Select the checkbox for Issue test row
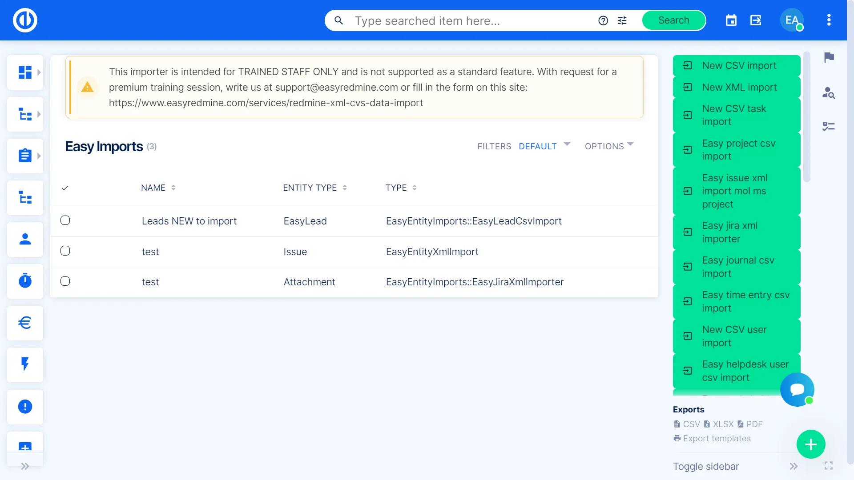The height and width of the screenshot is (480, 854). coord(65,251)
